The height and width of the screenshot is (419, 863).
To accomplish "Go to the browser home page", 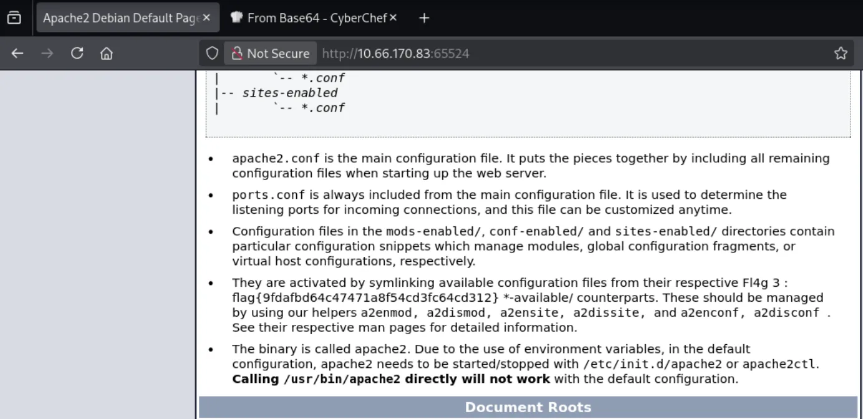I will [x=107, y=54].
